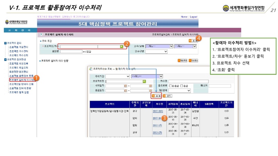Open the 이수구분 dropdown
The height and width of the screenshot is (156, 278).
point(156,51)
